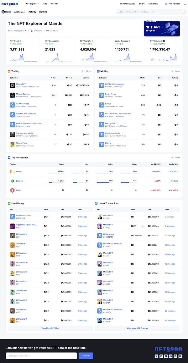The height and width of the screenshot is (363, 188).
Task: Open the 1d period selector in Trading
Action: click(83, 71)
